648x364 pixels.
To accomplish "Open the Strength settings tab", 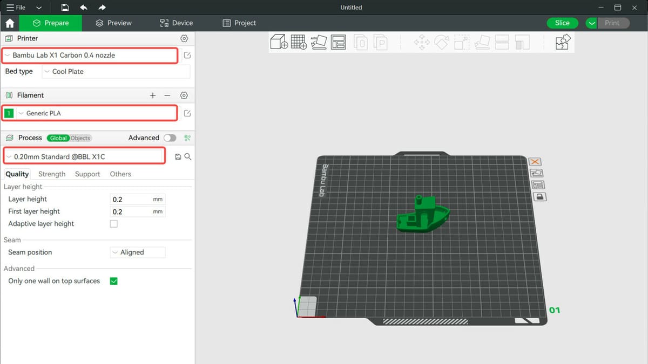I will click(52, 174).
